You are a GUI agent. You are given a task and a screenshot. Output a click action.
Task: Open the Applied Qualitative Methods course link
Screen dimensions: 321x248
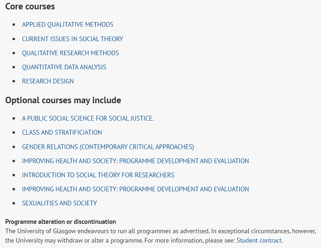[x=68, y=25]
